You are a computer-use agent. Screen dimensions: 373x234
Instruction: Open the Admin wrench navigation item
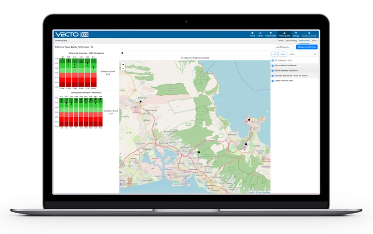click(260, 35)
